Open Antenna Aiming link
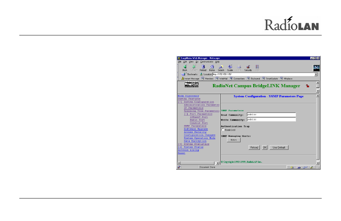 [188, 150]
